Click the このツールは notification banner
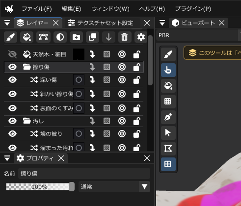 coord(213,52)
